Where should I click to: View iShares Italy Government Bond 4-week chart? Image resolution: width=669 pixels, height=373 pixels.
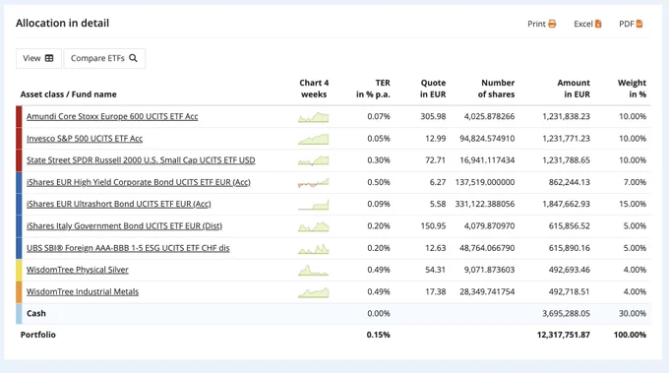(x=314, y=226)
